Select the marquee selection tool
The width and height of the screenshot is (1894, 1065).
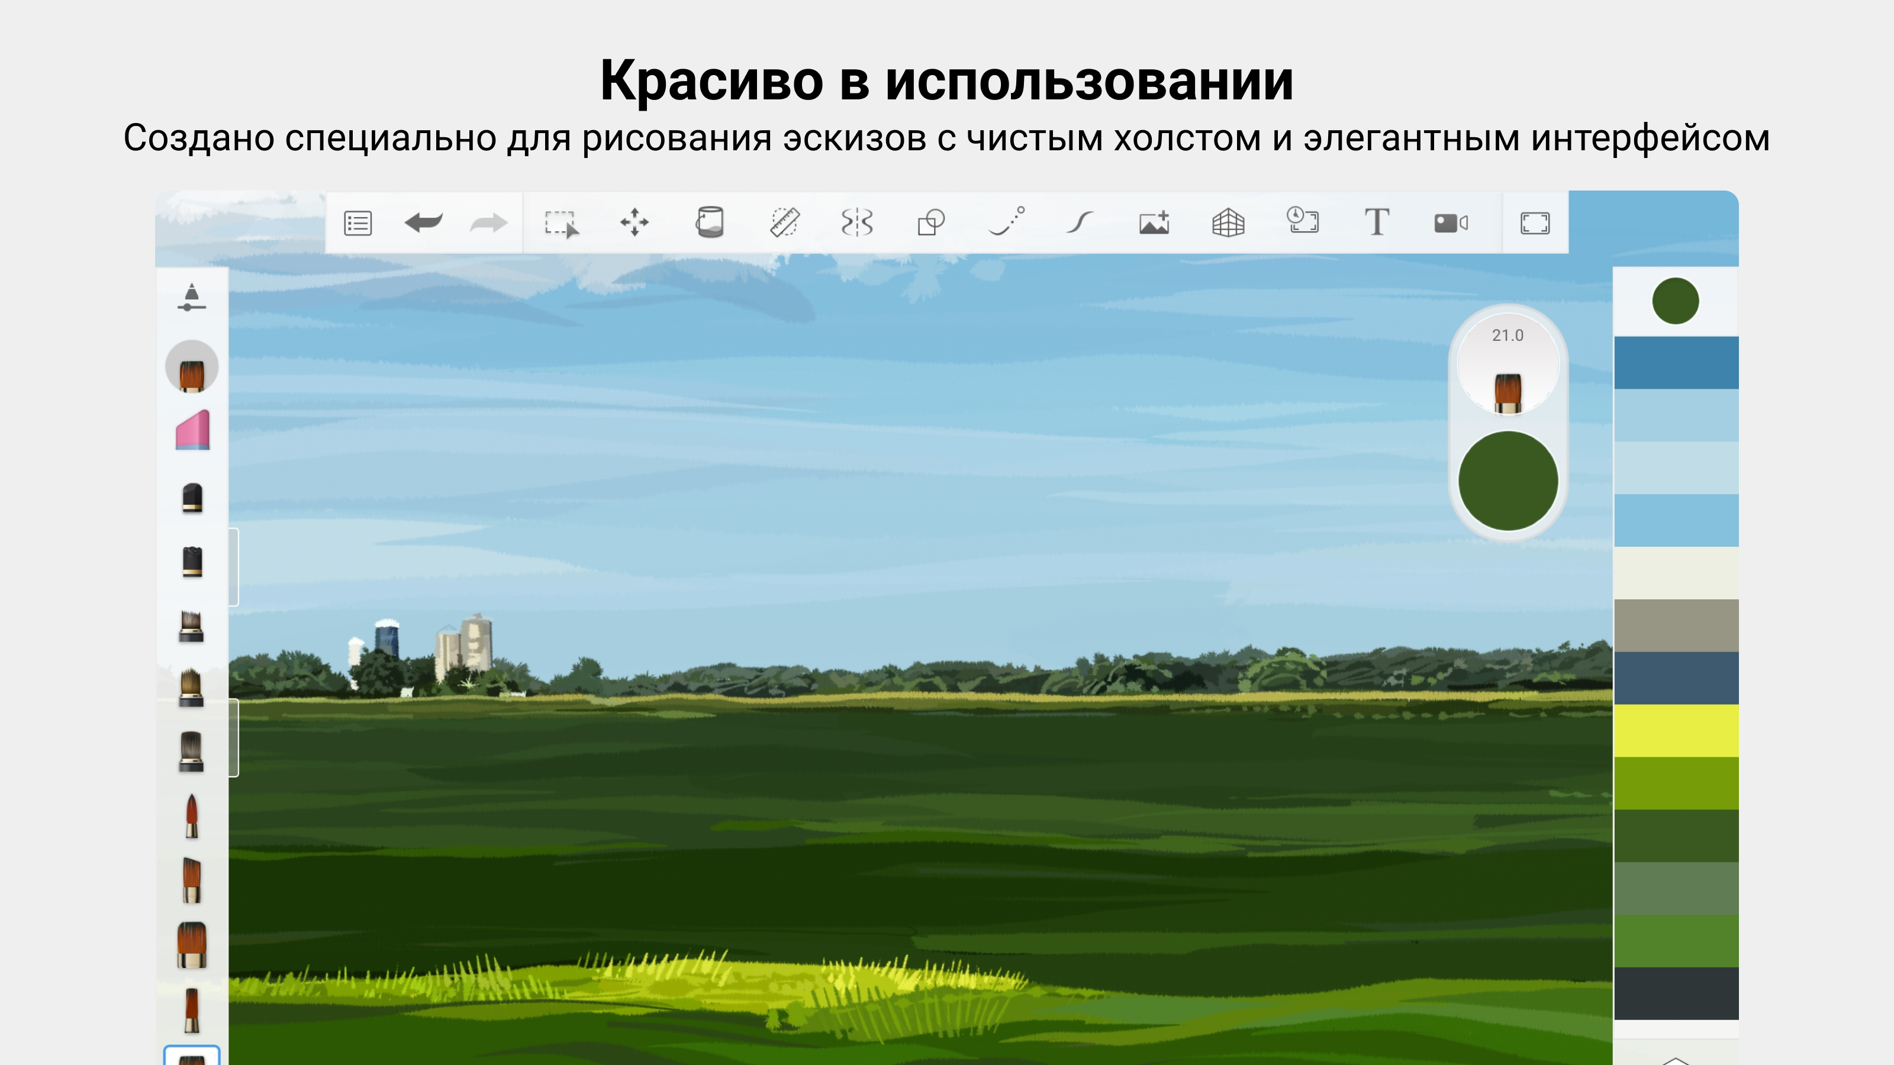coord(562,224)
